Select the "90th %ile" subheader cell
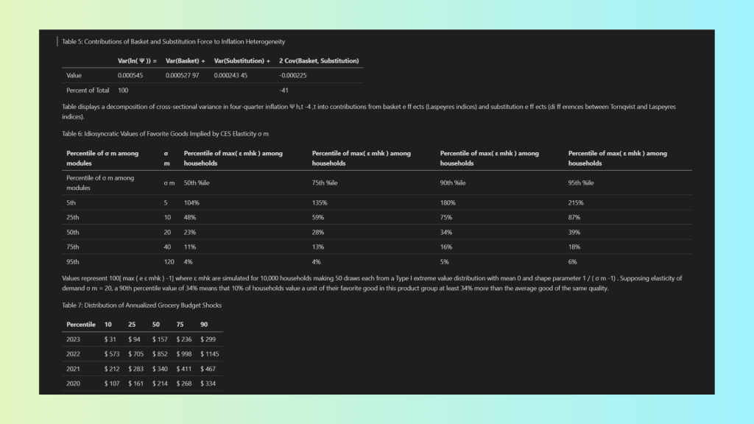Viewport: 754px width, 424px height. [454, 183]
